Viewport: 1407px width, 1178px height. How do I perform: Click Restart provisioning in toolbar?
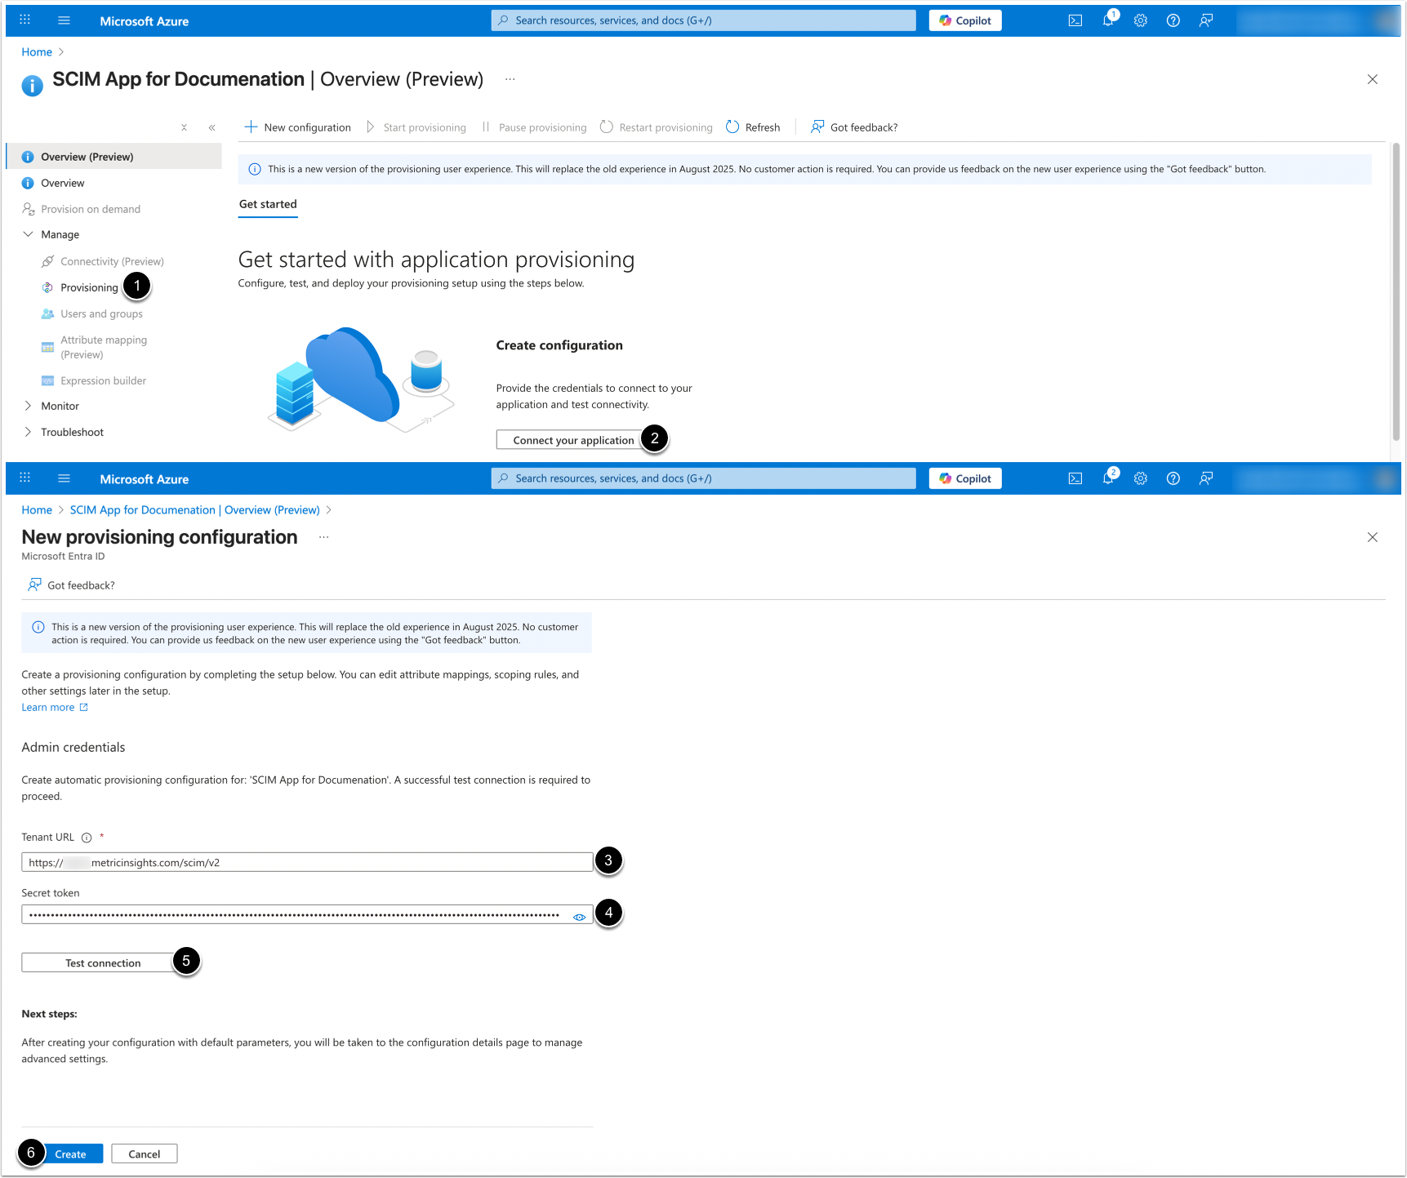(x=657, y=127)
